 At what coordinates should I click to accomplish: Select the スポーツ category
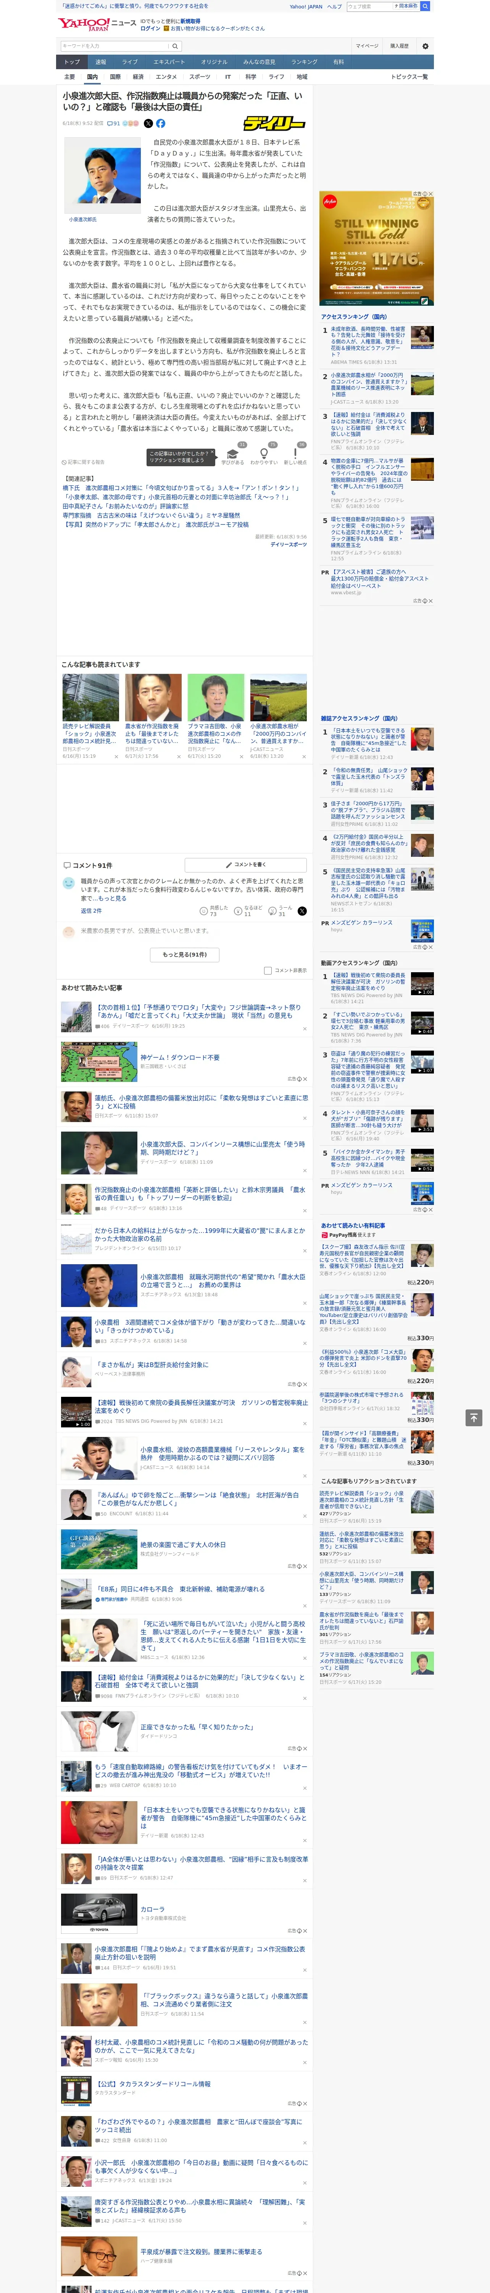click(200, 76)
